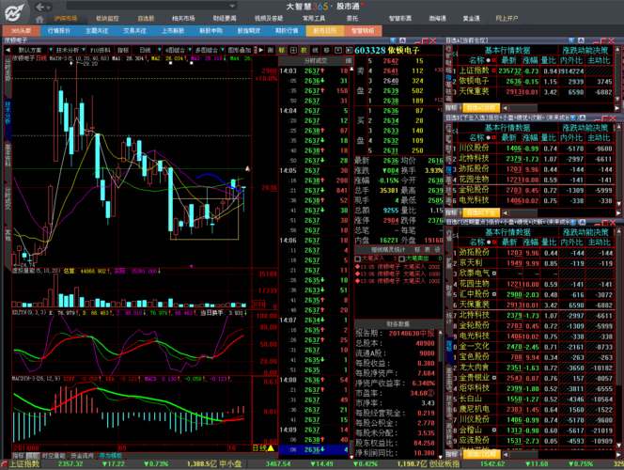Click the 移 move icon in chart toolbar
Image resolution: width=624 pixels, height=470 pixels.
coord(327,50)
